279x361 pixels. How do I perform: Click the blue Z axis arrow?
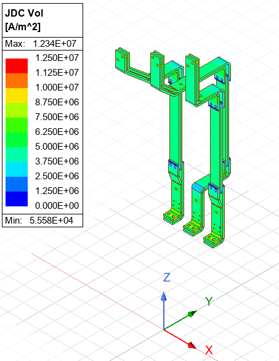point(164,296)
